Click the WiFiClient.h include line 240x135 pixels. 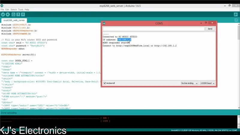(x=16, y=28)
